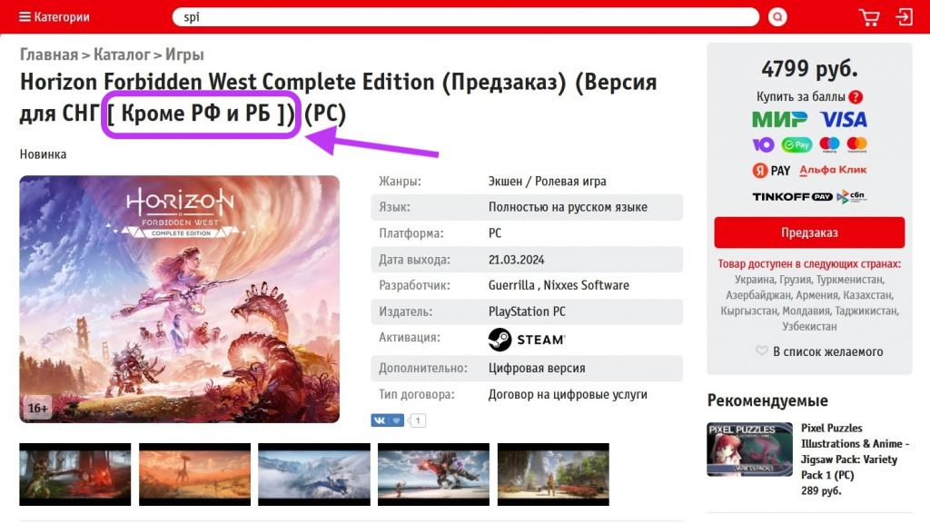Go to the Главная breadcrumb
This screenshot has height=524, width=930.
click(x=49, y=54)
